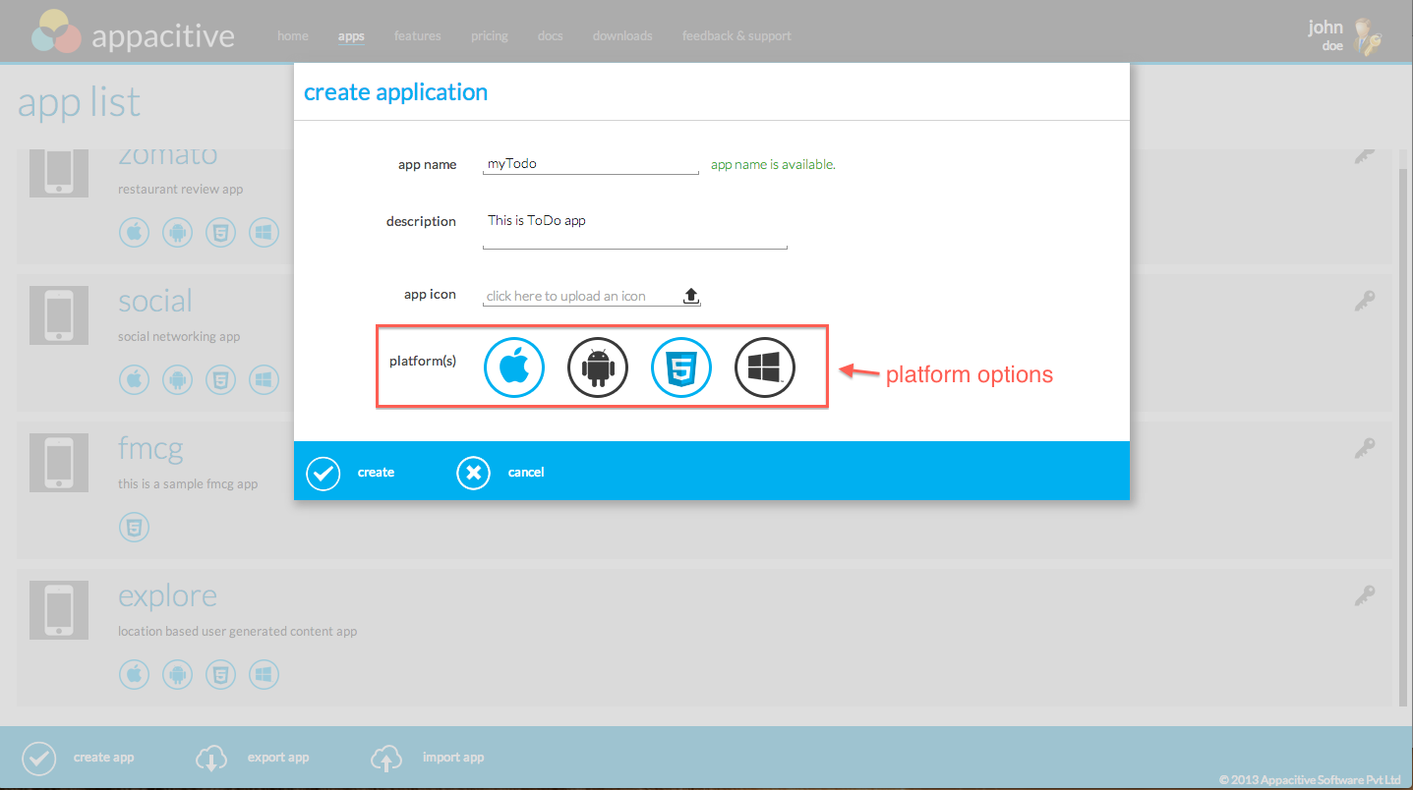Click the key icon for fmcg app

(x=1364, y=448)
